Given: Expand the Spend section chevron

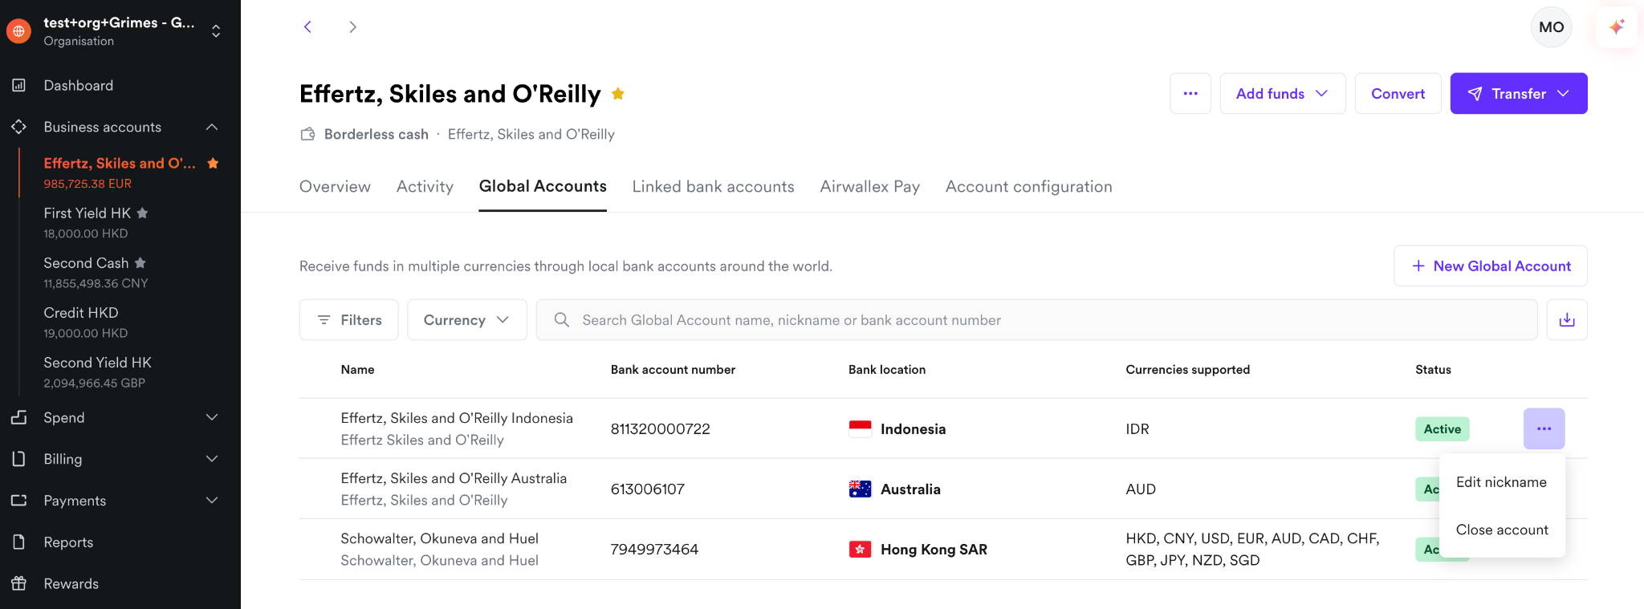Looking at the screenshot, I should tap(212, 417).
